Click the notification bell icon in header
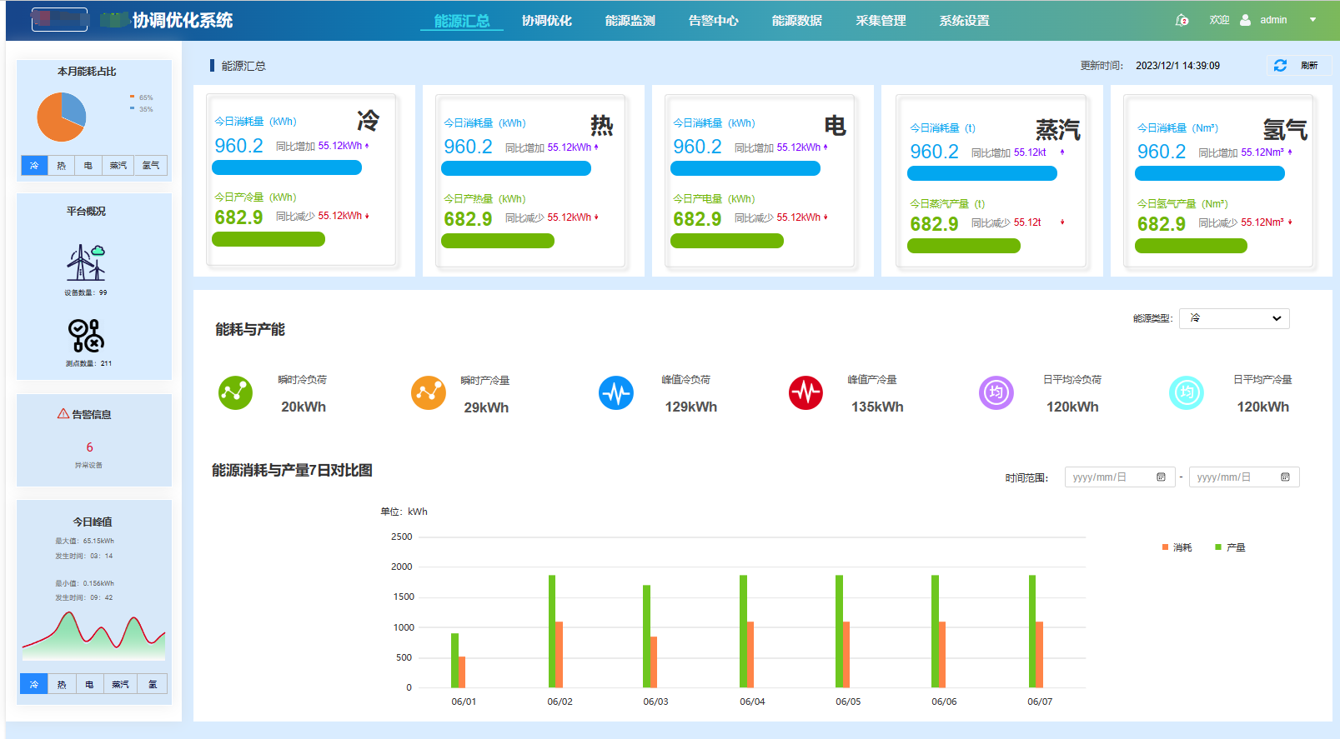1340x739 pixels. (1182, 20)
